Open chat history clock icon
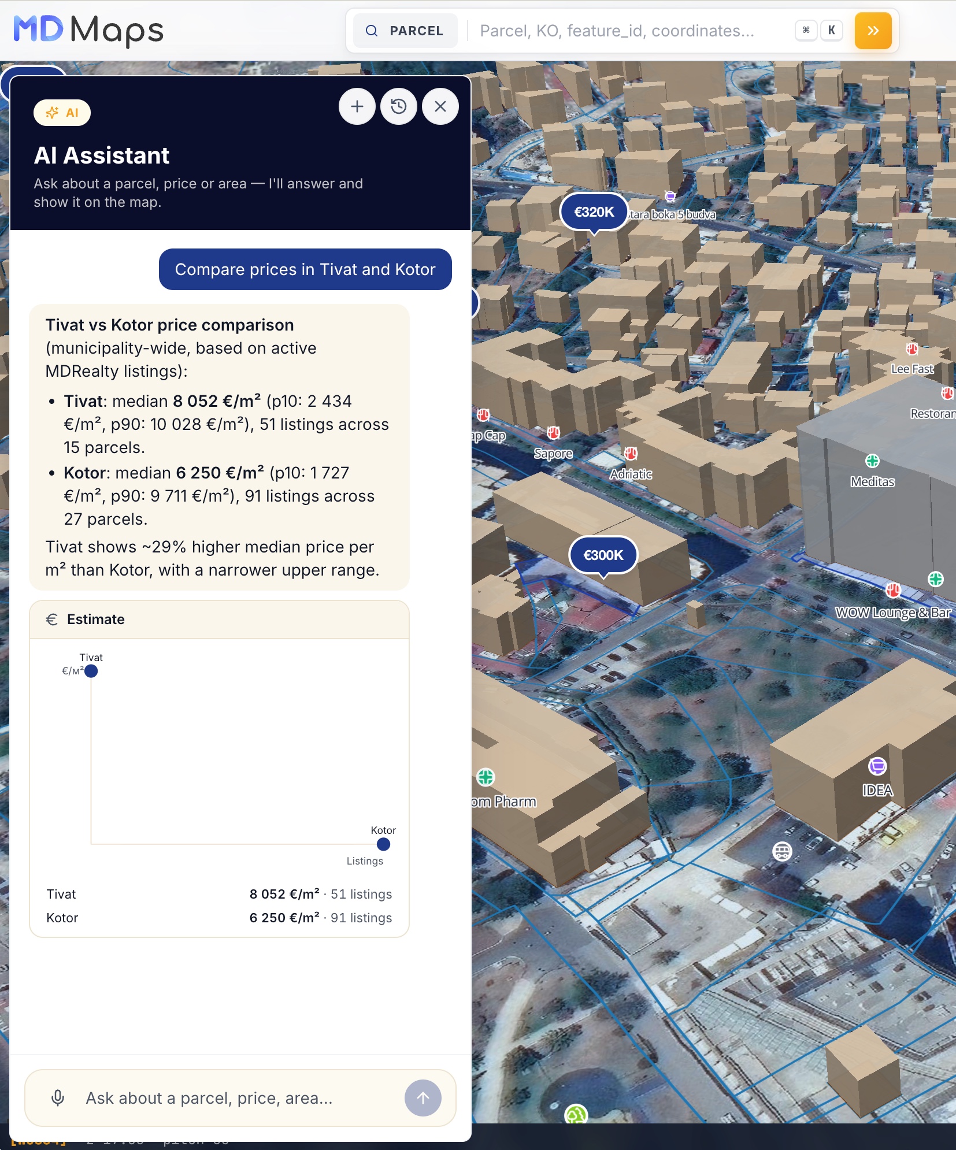 (x=399, y=106)
